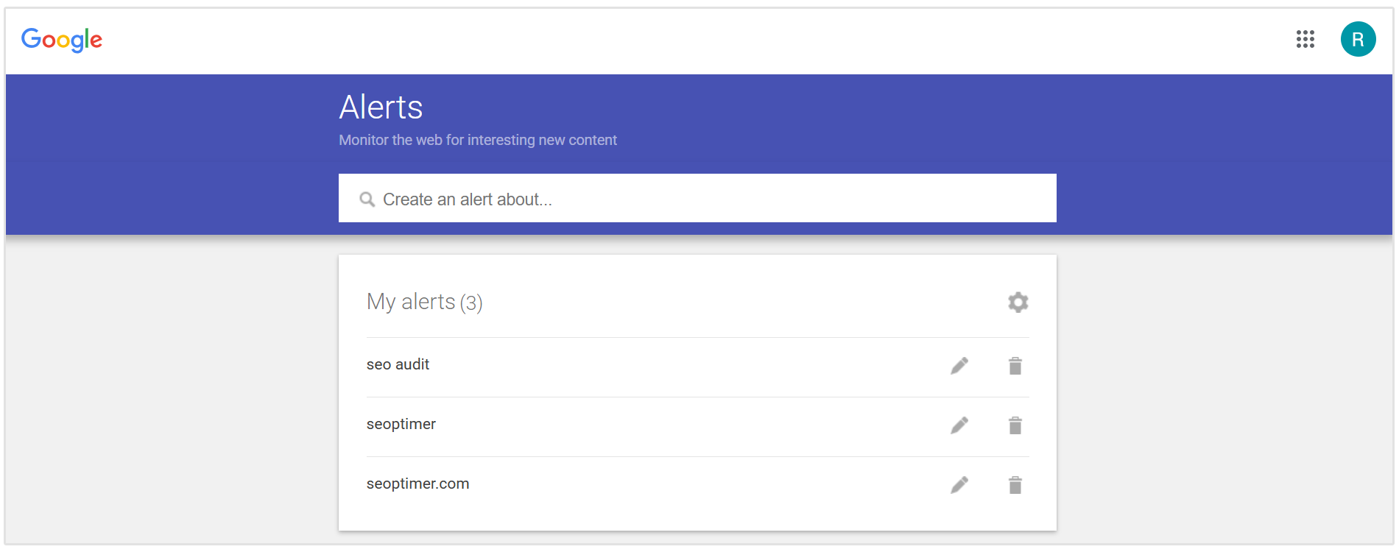Open the 'seoptimer.com' alert entry
Image resolution: width=1399 pixels, height=552 pixels.
click(417, 484)
